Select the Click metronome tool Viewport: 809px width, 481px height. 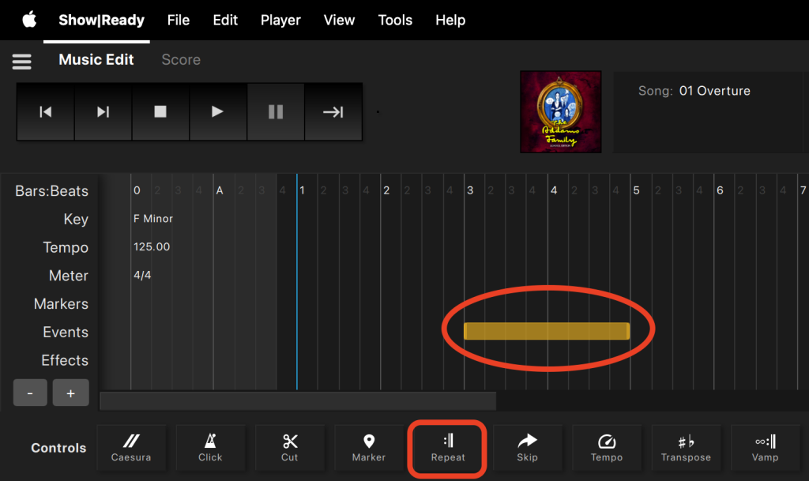click(210, 448)
